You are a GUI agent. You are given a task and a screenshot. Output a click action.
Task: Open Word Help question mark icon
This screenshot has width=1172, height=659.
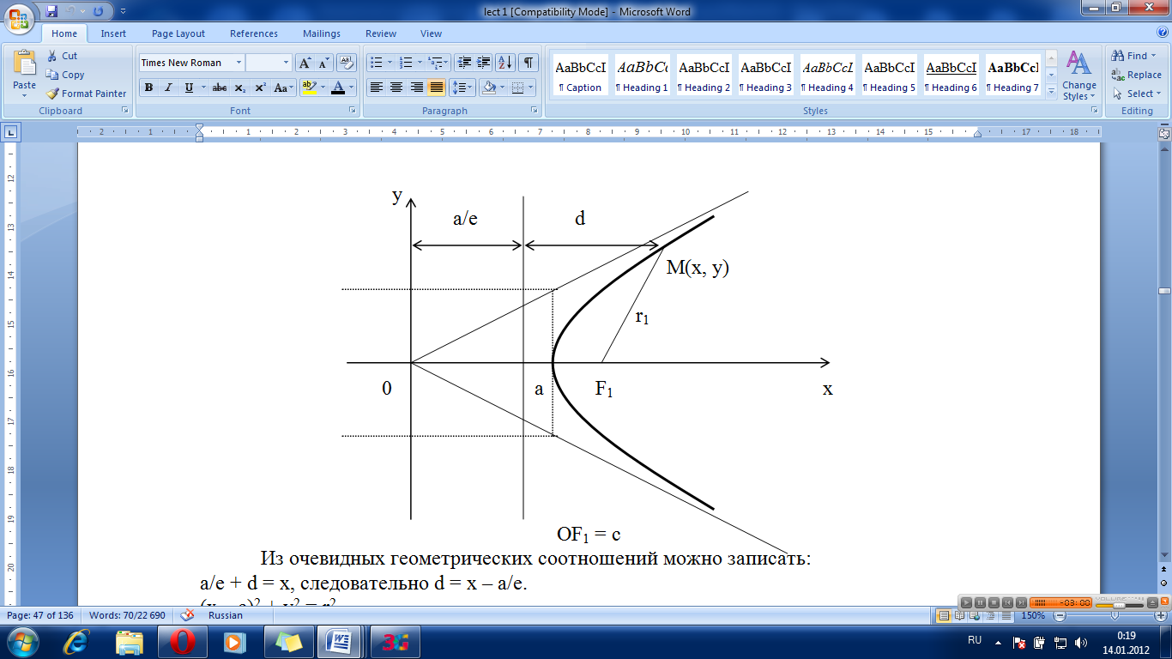click(x=1163, y=33)
